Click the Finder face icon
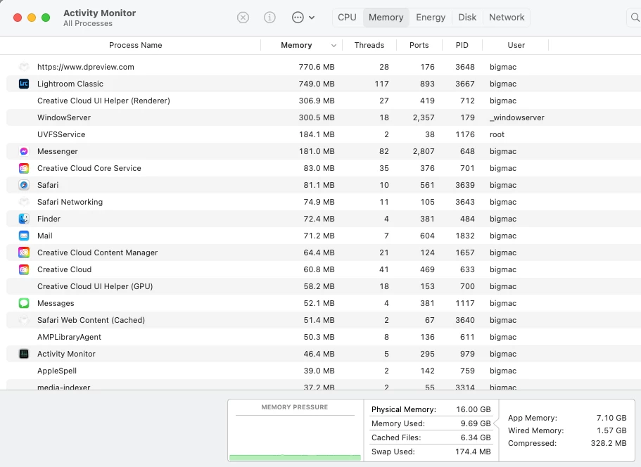The height and width of the screenshot is (467, 641). pyautogui.click(x=24, y=219)
